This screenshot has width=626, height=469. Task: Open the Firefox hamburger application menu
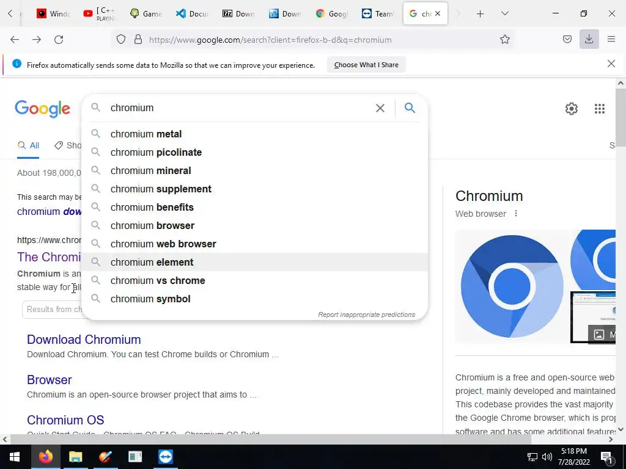point(611,39)
